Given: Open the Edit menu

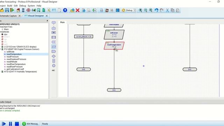Looking at the screenshot, I should click(15, 6).
